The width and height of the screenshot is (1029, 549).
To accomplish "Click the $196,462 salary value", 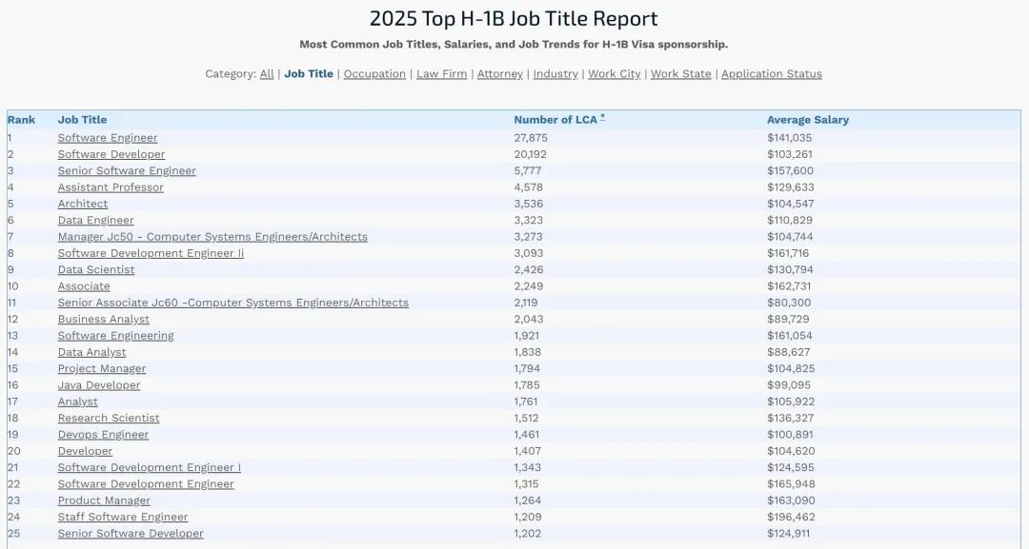I will [x=792, y=517].
